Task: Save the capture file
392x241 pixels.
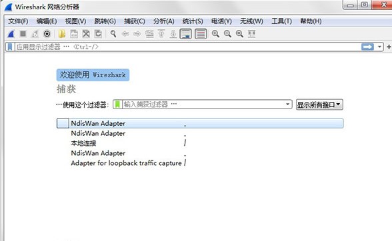Action: (x=74, y=34)
